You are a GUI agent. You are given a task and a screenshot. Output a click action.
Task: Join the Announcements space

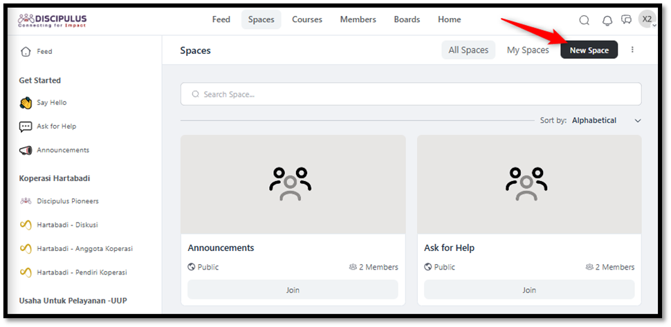click(293, 290)
